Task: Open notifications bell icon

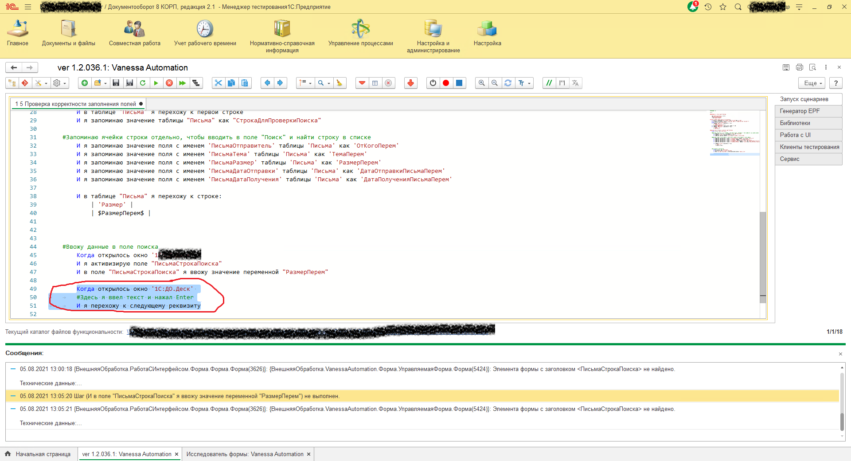Action: [692, 7]
